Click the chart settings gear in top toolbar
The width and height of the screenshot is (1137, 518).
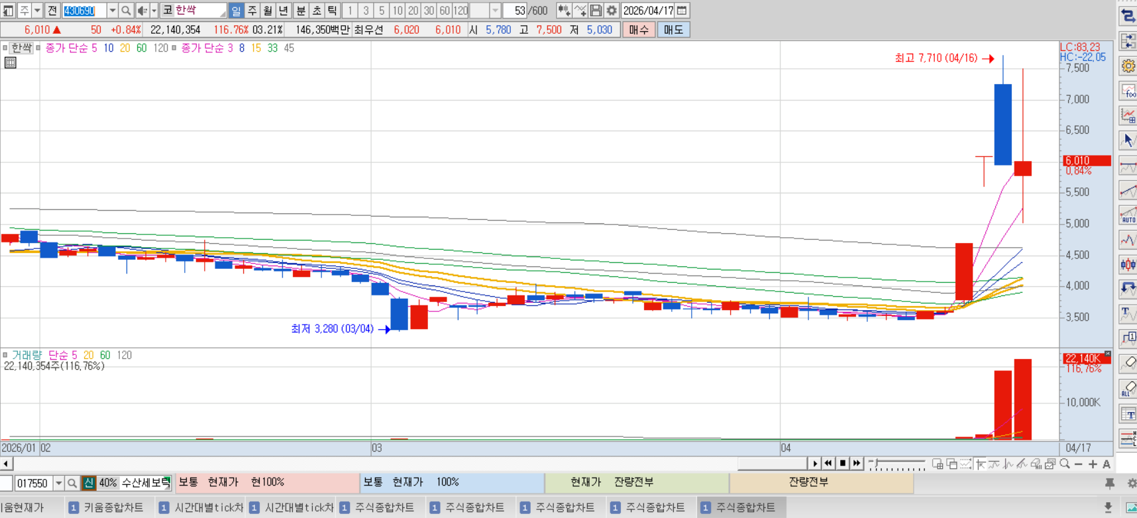[611, 11]
